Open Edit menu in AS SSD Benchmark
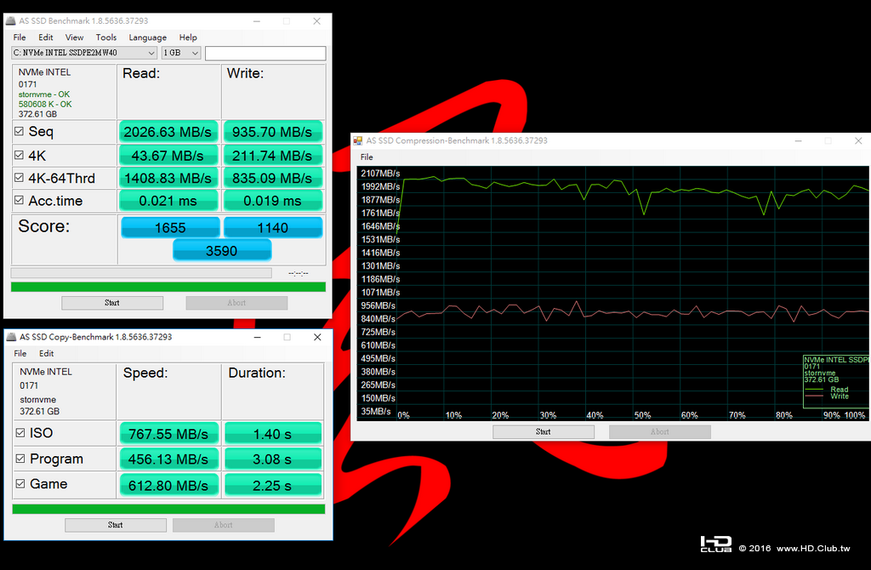The image size is (871, 570). click(46, 37)
